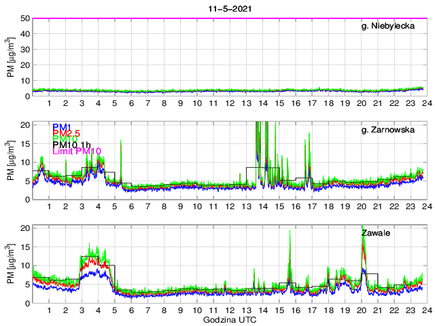This screenshot has height=326, width=435.
Task: Click the 20 value on middle chart y-axis
Action: (x=24, y=125)
